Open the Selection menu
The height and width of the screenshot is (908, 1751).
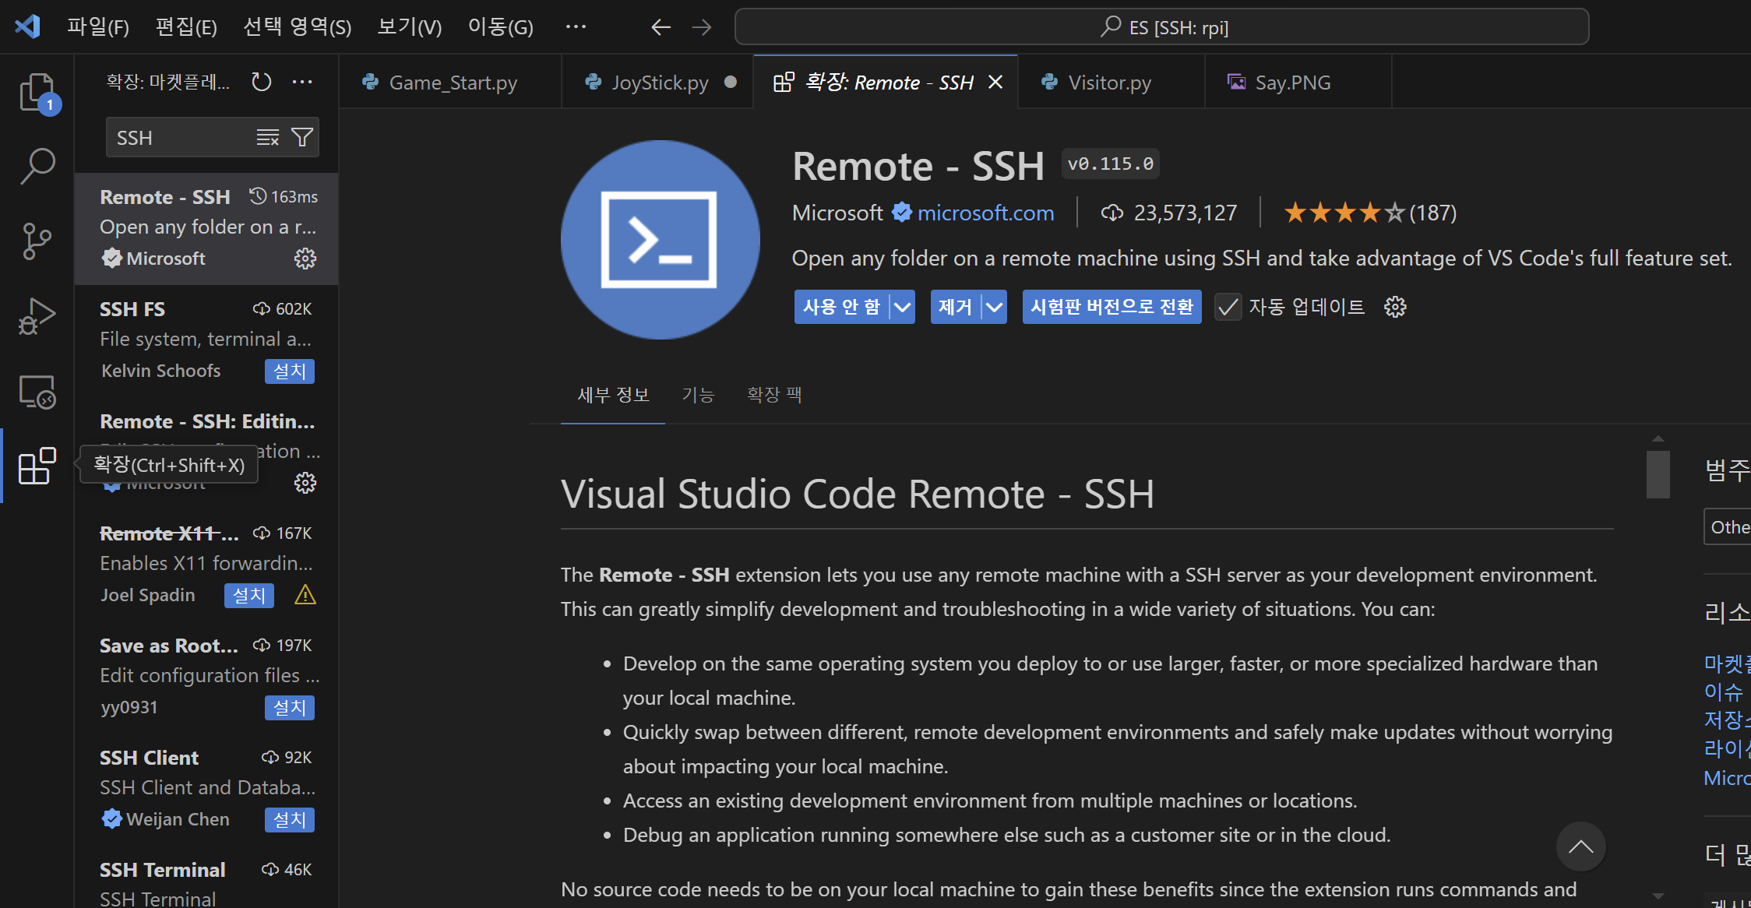298,27
